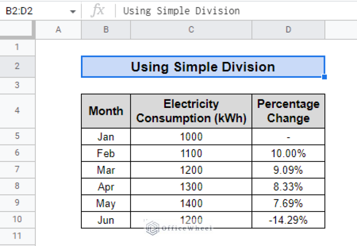Select row 11 header
Viewport: 357px width, 246px height.
tap(18, 236)
